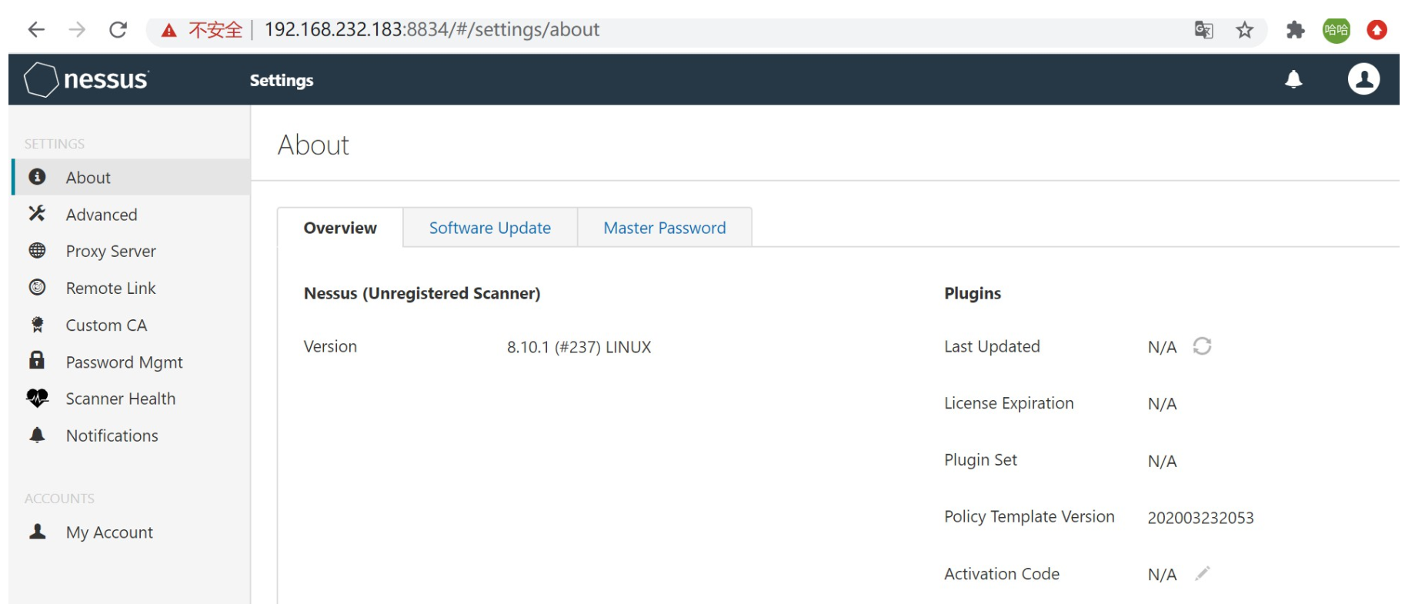The width and height of the screenshot is (1415, 604).
Task: Click the not-secure warning triangle icon
Action: click(x=169, y=30)
